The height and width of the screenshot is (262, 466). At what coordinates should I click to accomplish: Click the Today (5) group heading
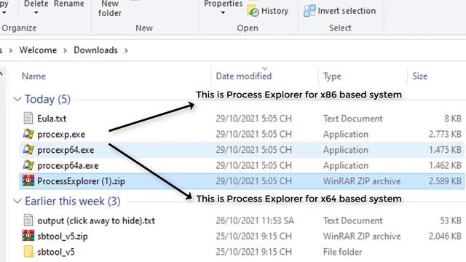point(47,99)
